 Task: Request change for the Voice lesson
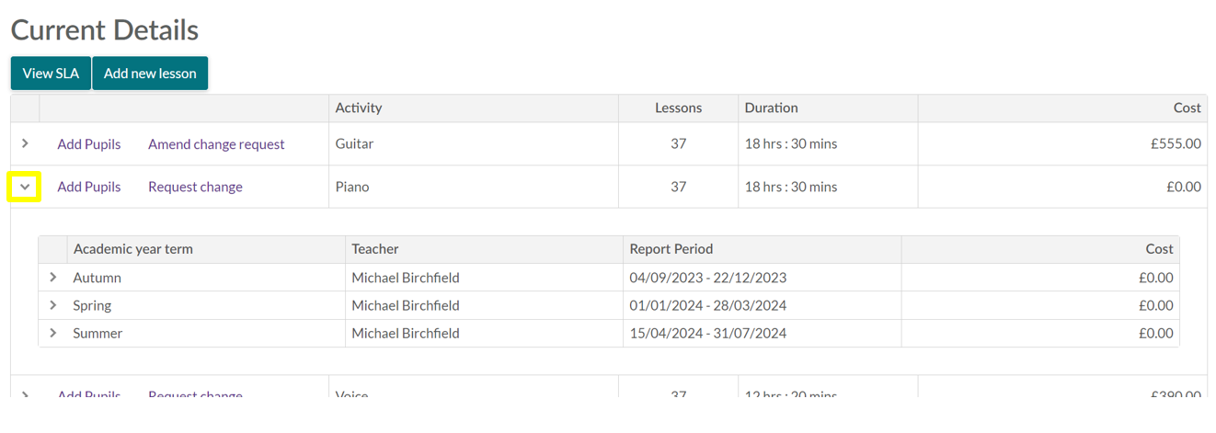[195, 394]
